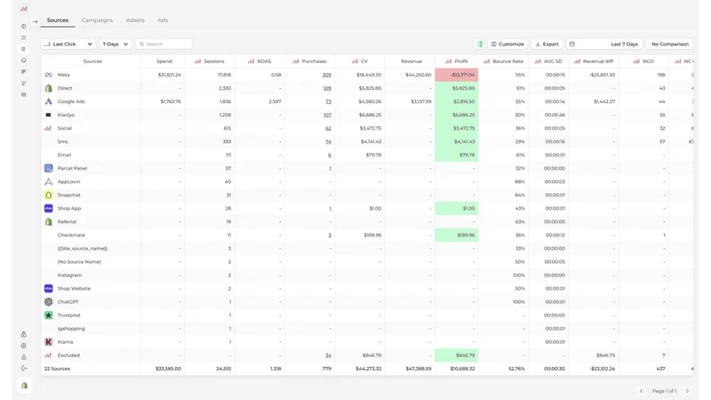Click the Export button
This screenshot has height=400, width=711.
coord(547,44)
